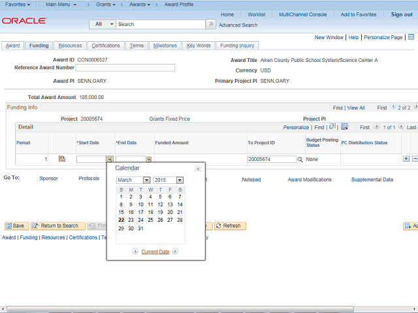
Task: Open the Home link
Action: [x=227, y=14]
